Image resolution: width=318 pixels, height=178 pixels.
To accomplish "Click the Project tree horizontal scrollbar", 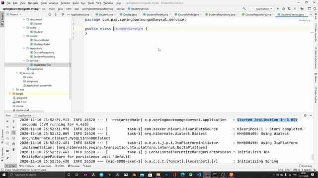I will point(24,111).
